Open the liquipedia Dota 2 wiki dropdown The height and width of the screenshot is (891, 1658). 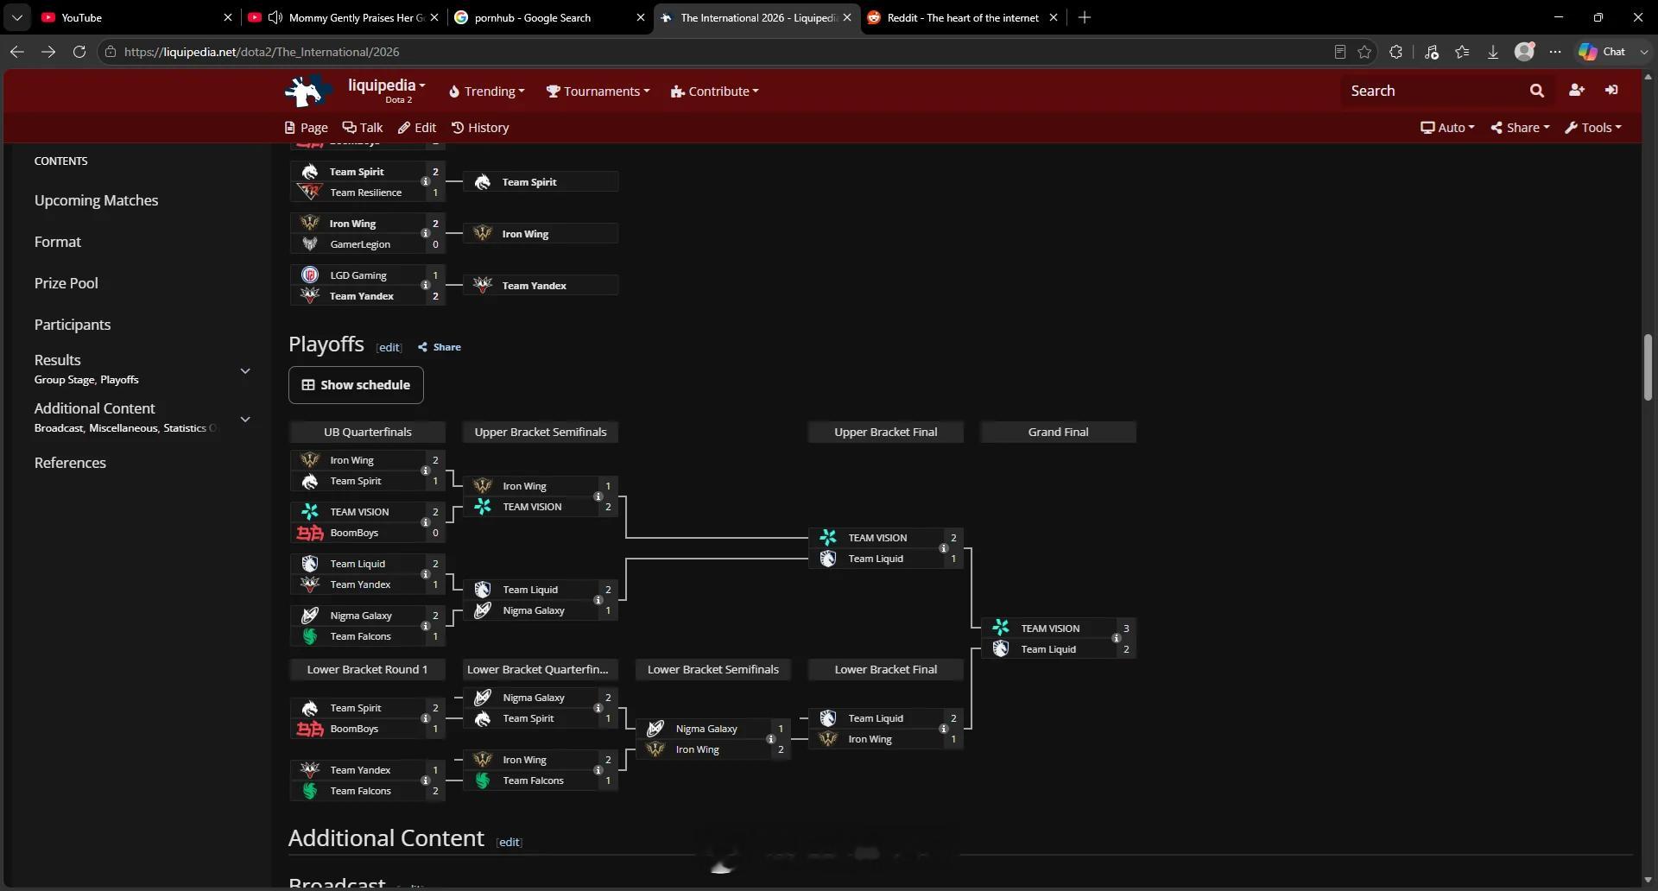coord(386,90)
